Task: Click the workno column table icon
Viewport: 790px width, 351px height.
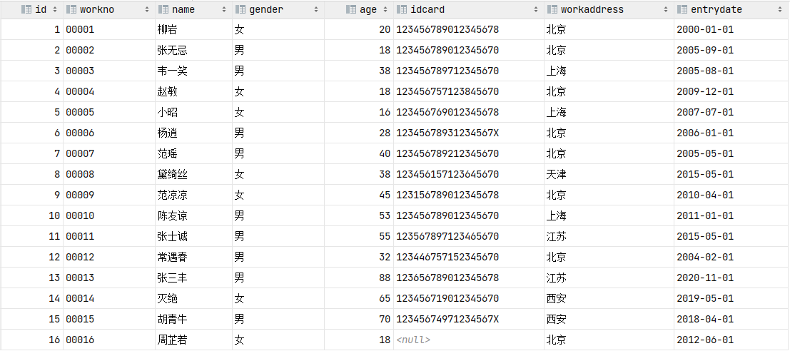Action: pos(71,9)
